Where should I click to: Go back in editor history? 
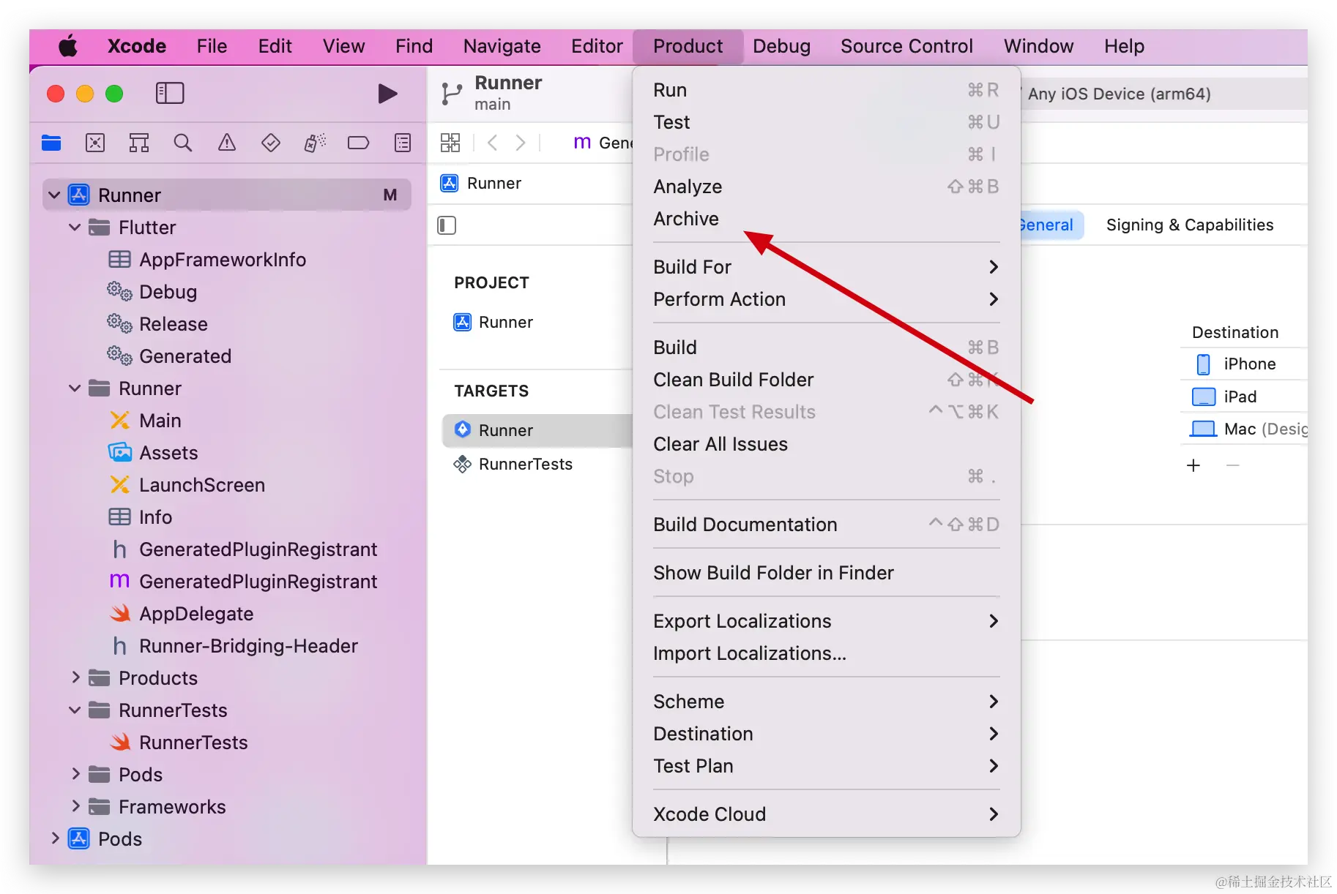coord(493,143)
